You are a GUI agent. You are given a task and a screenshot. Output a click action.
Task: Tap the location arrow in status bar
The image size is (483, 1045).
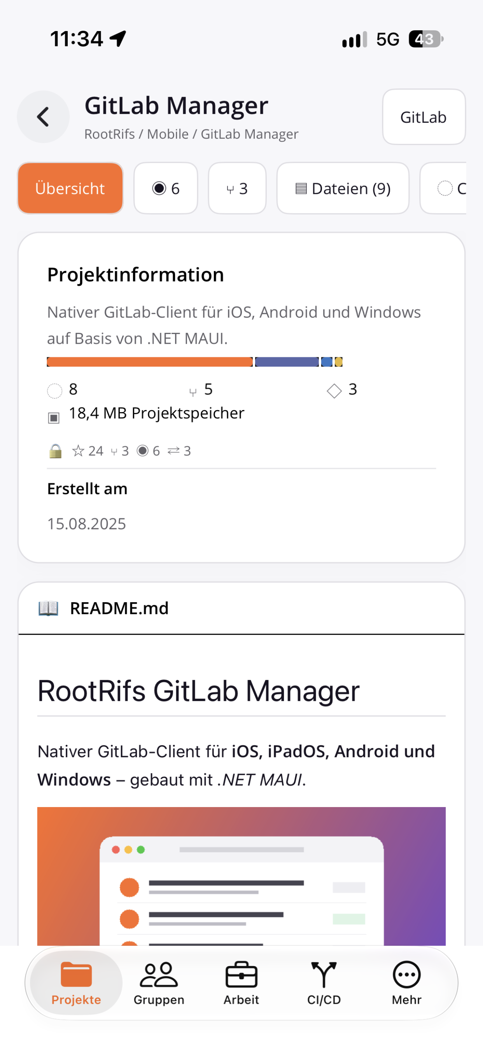click(118, 39)
